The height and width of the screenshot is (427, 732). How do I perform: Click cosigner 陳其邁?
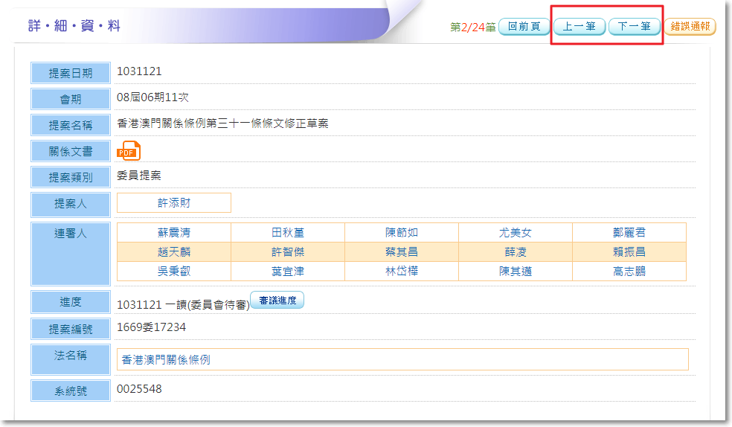click(515, 272)
